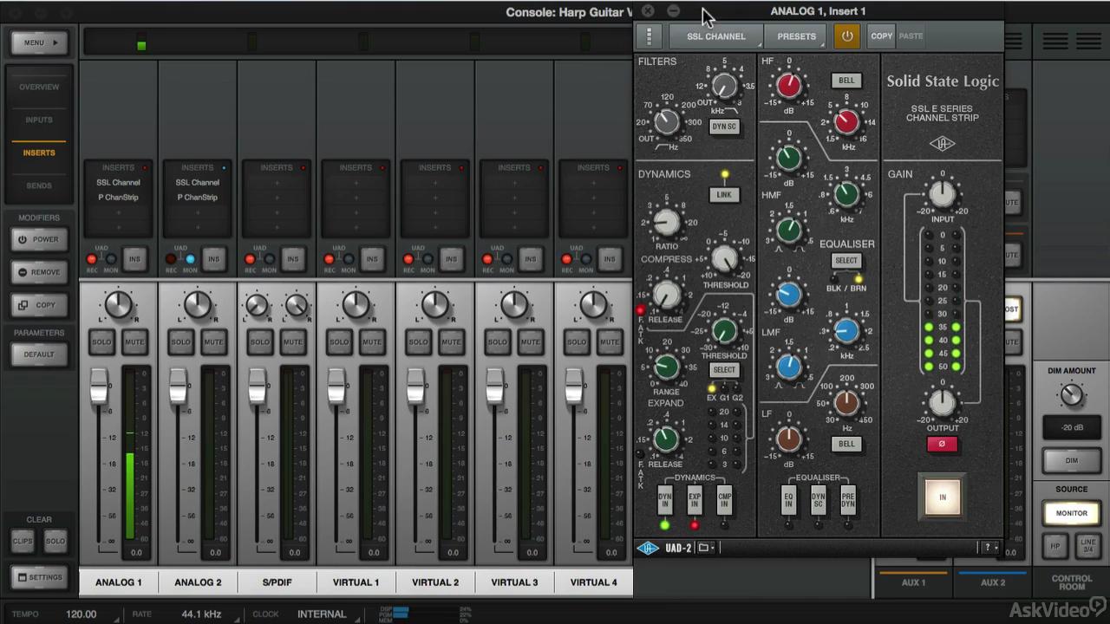Select the S/PDIF channel label
Screen dimensions: 1110x624
pyautogui.click(x=277, y=582)
